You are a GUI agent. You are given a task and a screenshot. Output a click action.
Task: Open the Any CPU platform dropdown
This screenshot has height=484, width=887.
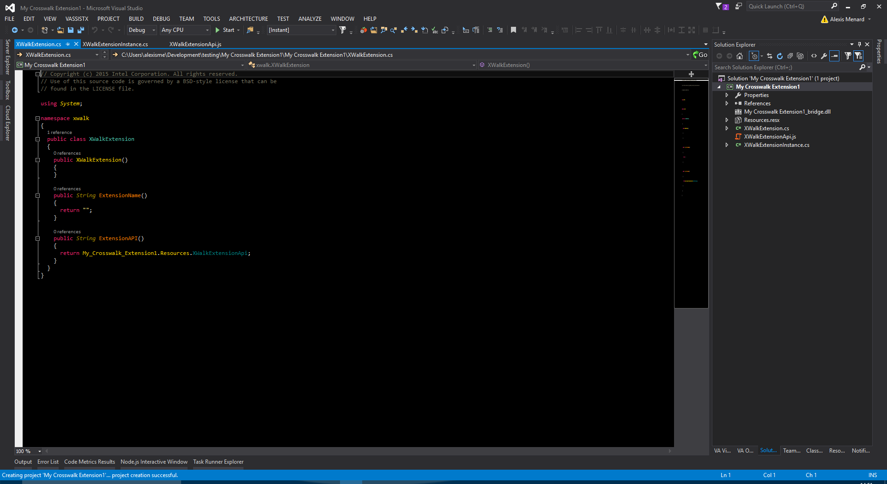pyautogui.click(x=185, y=30)
